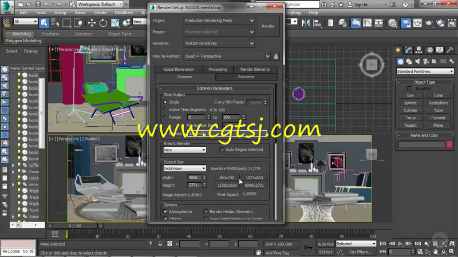Enable Render Hidden Geometry checkbox
The image size is (458, 257).
[206, 211]
